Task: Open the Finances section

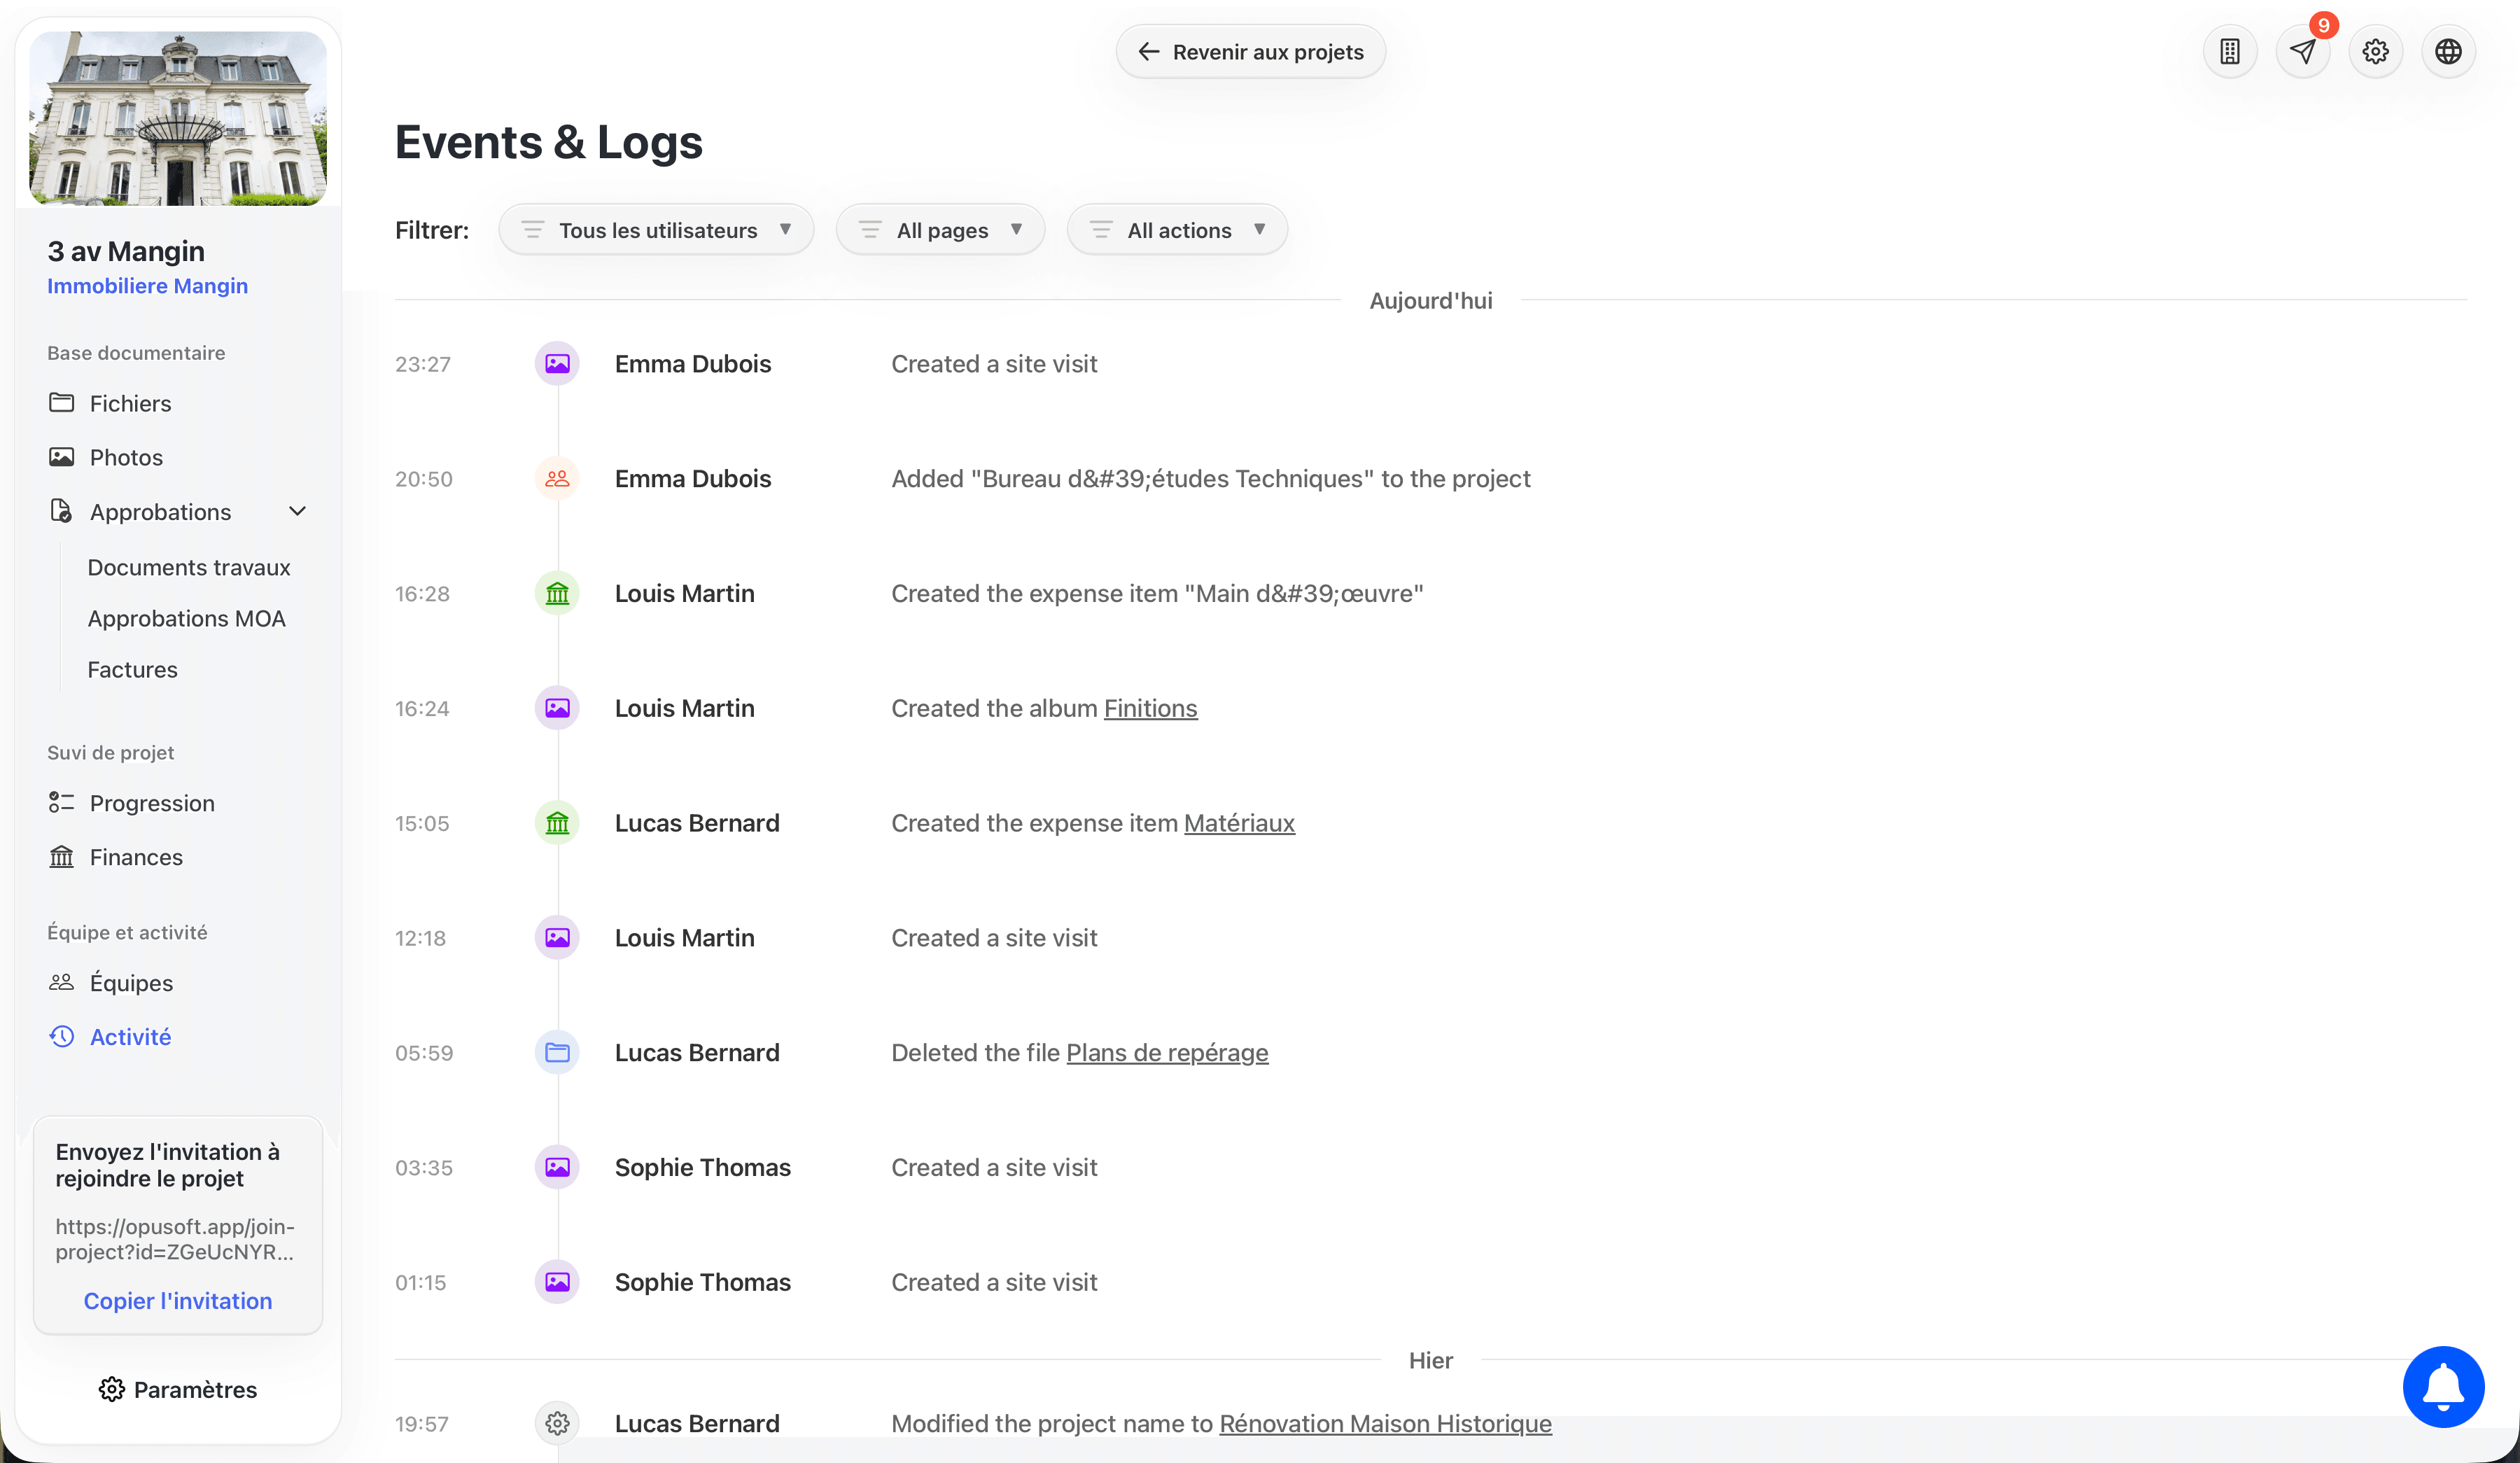Action: coord(135,857)
